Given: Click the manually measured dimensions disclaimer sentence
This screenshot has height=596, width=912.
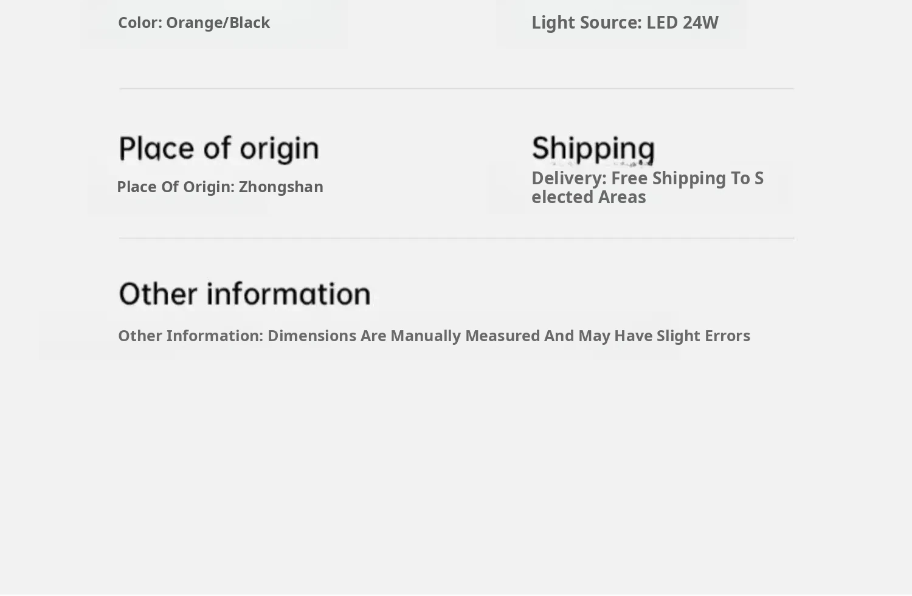Looking at the screenshot, I should tap(434, 336).
